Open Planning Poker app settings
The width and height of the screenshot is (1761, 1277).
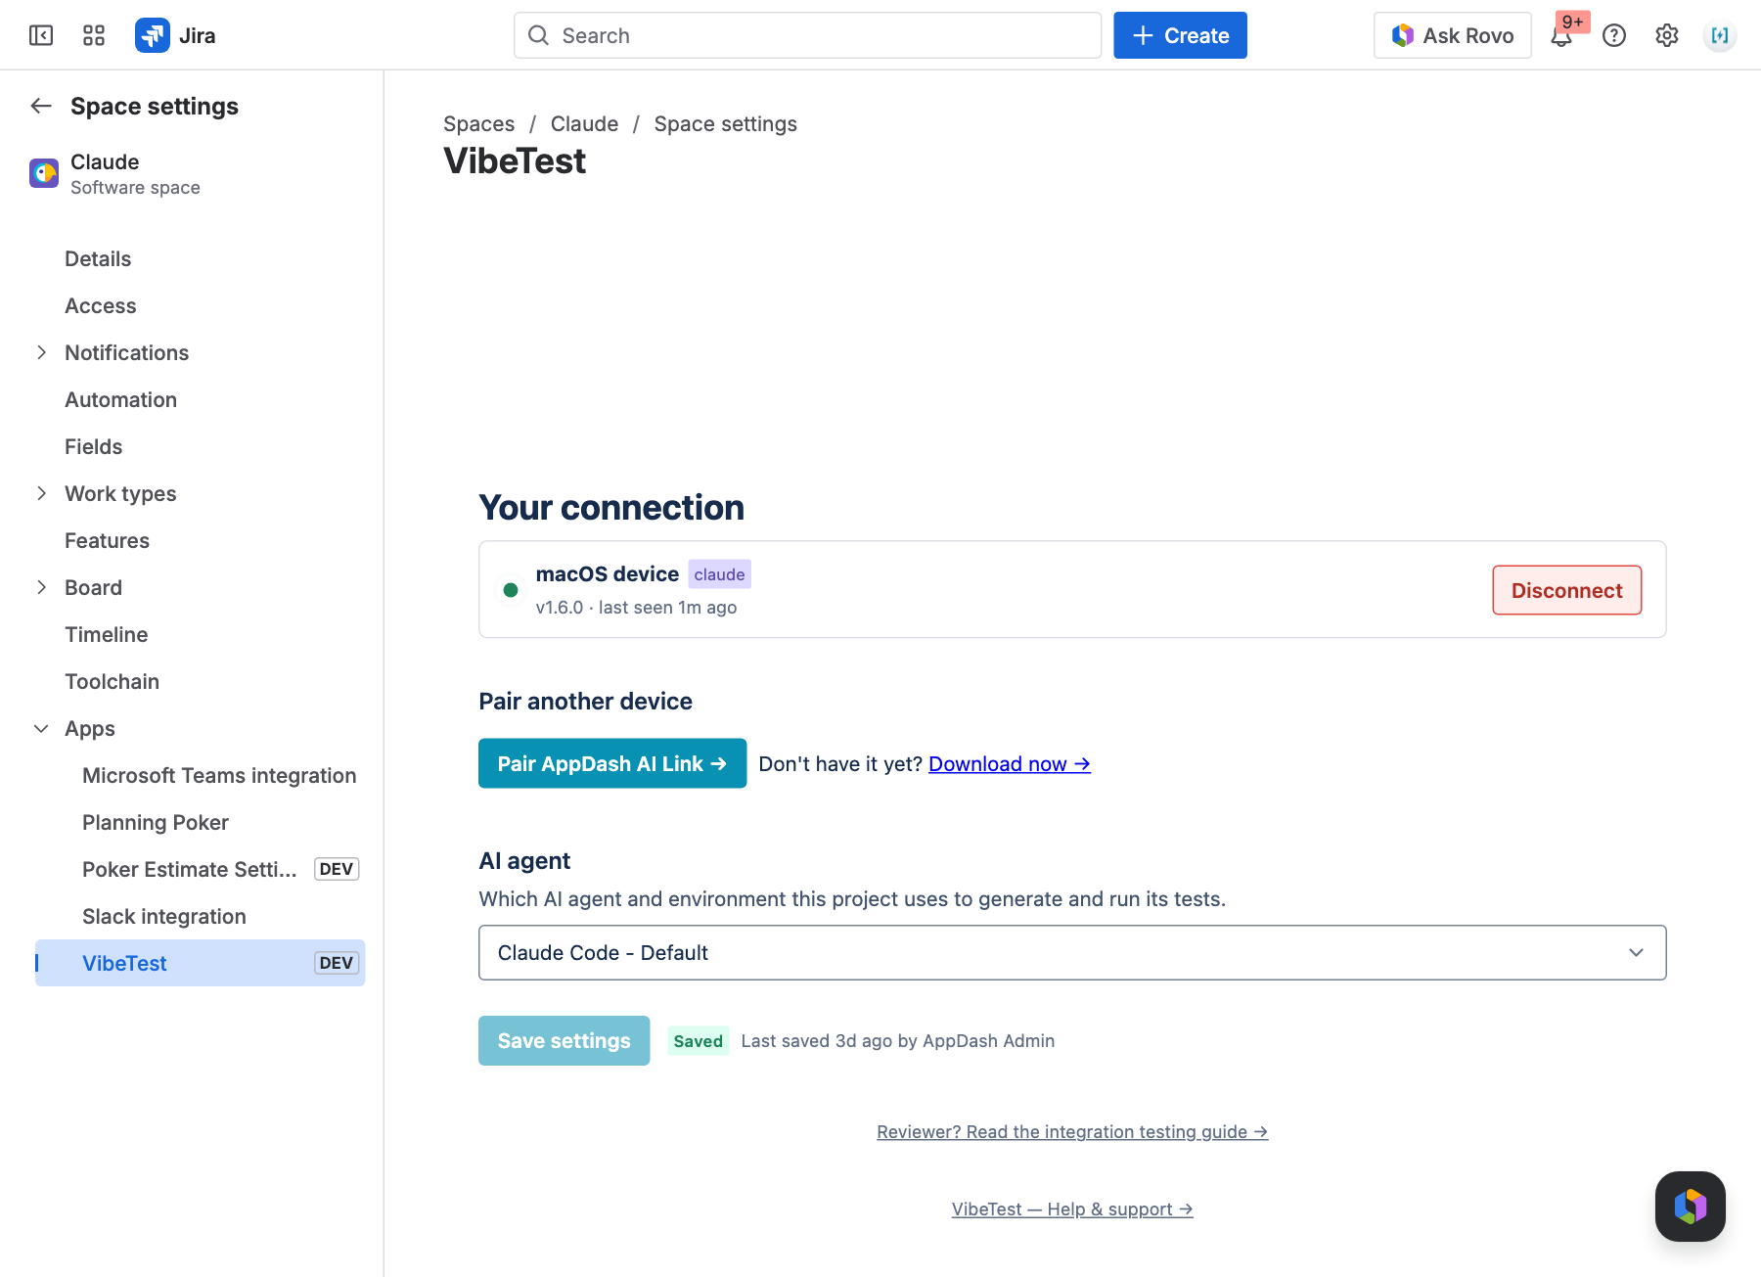(156, 822)
